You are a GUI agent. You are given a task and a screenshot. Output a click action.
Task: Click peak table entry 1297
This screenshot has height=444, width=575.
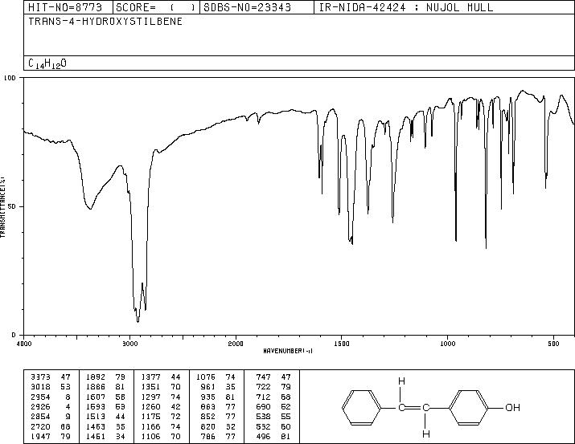pos(150,397)
